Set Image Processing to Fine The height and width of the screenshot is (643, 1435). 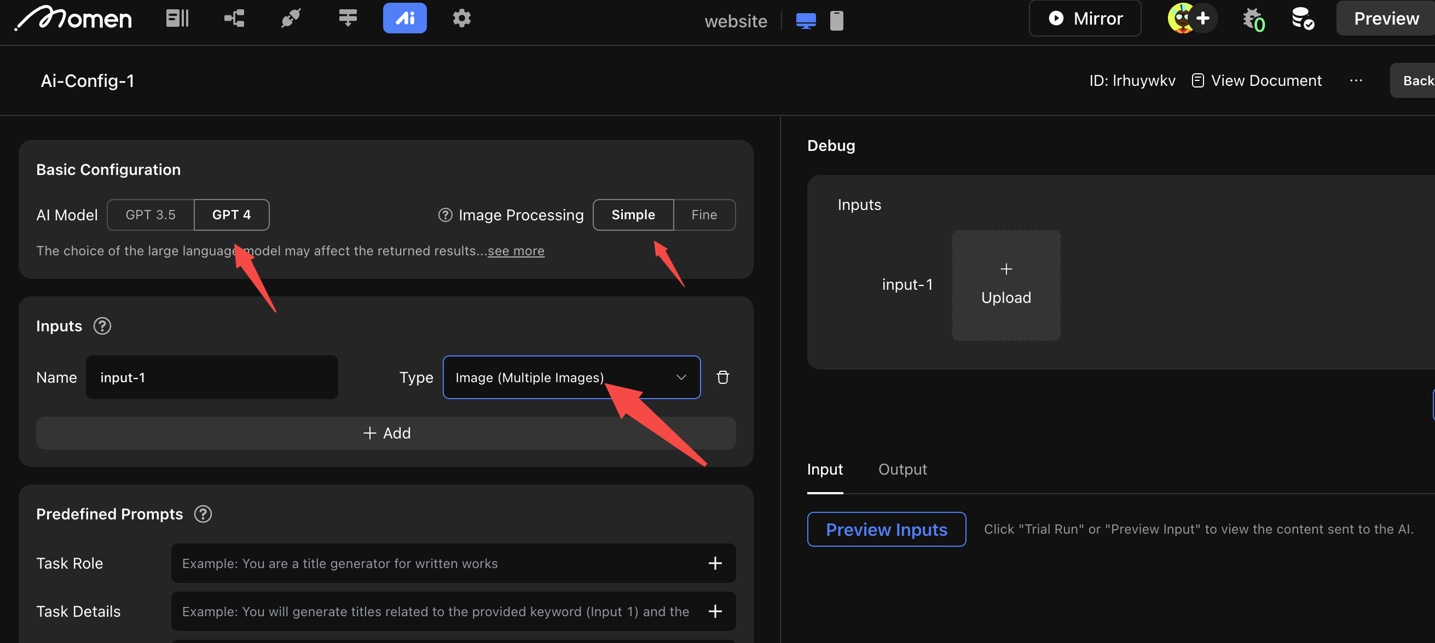click(x=704, y=214)
